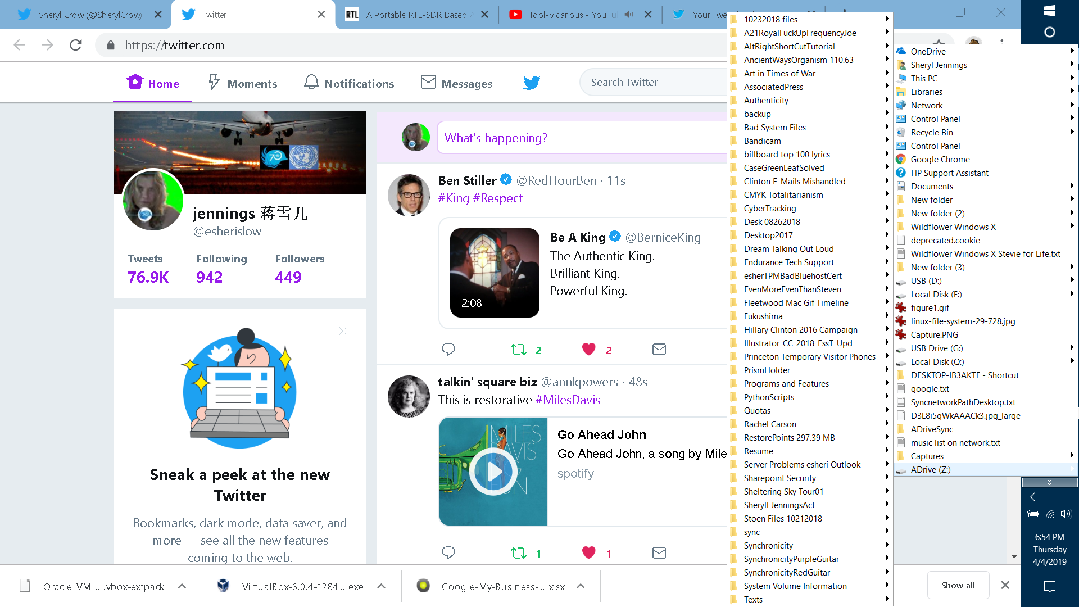The height and width of the screenshot is (607, 1079).
Task: Send Ben Stiller's tweet via direct message
Action: tap(659, 349)
